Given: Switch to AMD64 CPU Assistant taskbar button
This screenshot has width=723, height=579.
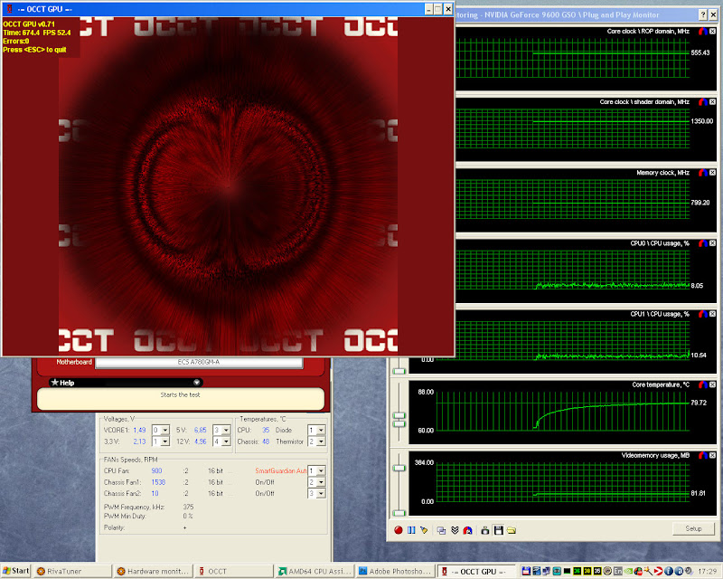Looking at the screenshot, I should click(x=315, y=571).
